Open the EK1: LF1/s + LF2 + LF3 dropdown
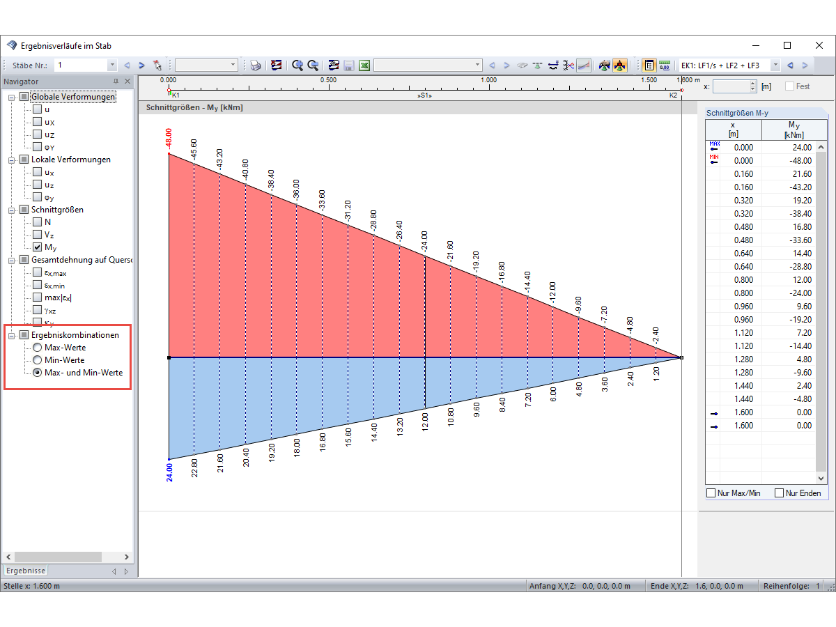 (775, 65)
